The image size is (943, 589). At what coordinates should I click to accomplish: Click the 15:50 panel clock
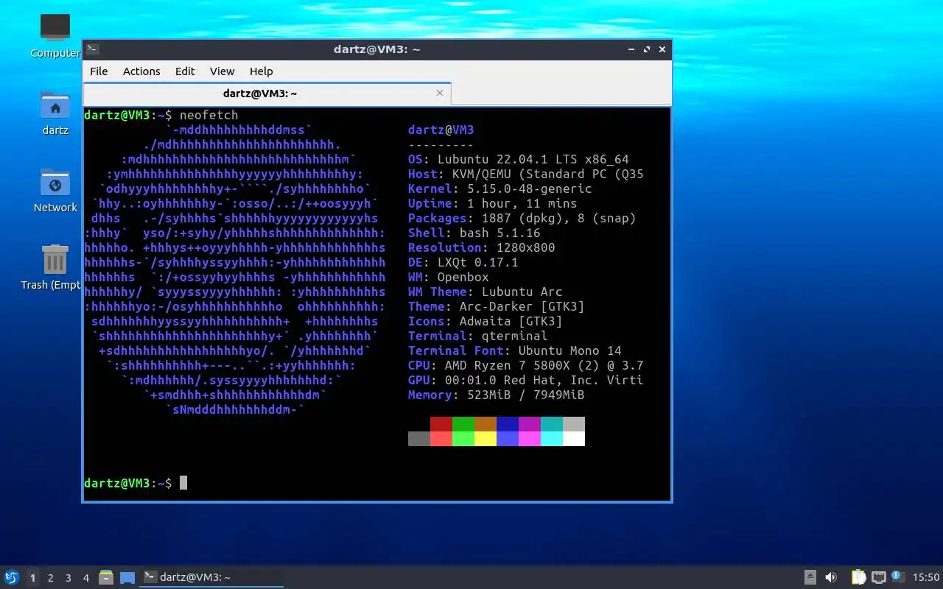click(926, 577)
